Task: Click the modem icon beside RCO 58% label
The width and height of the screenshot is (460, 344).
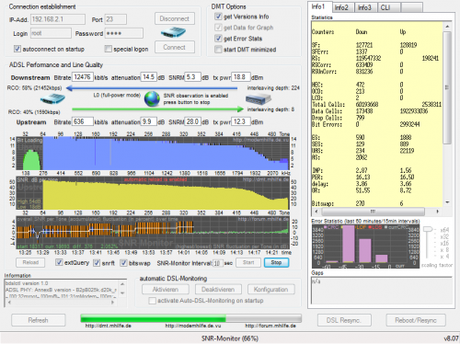Action: pos(52,99)
